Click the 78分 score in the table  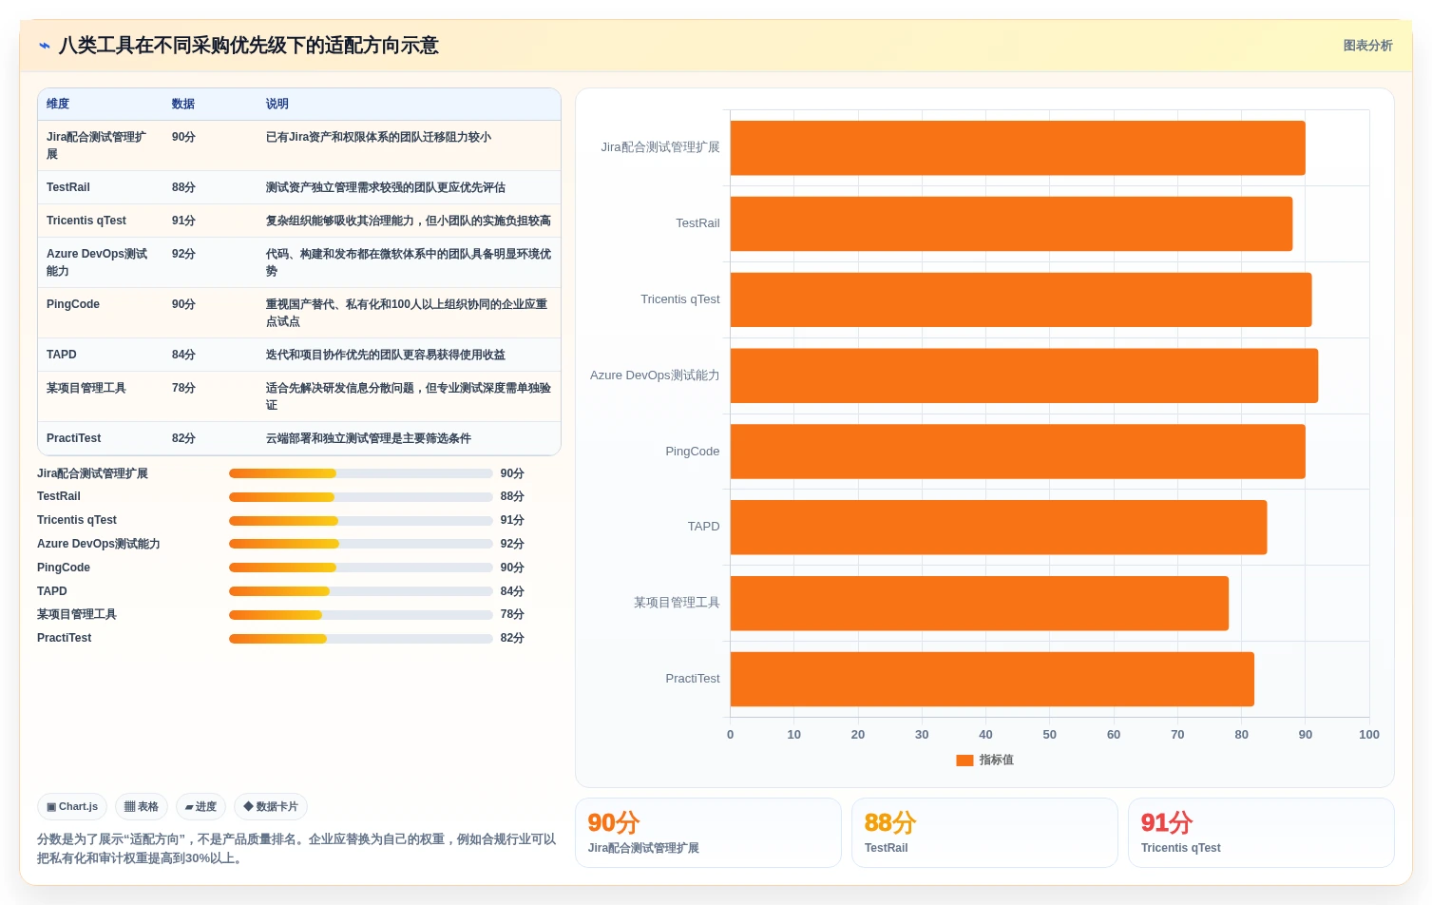[x=183, y=388]
